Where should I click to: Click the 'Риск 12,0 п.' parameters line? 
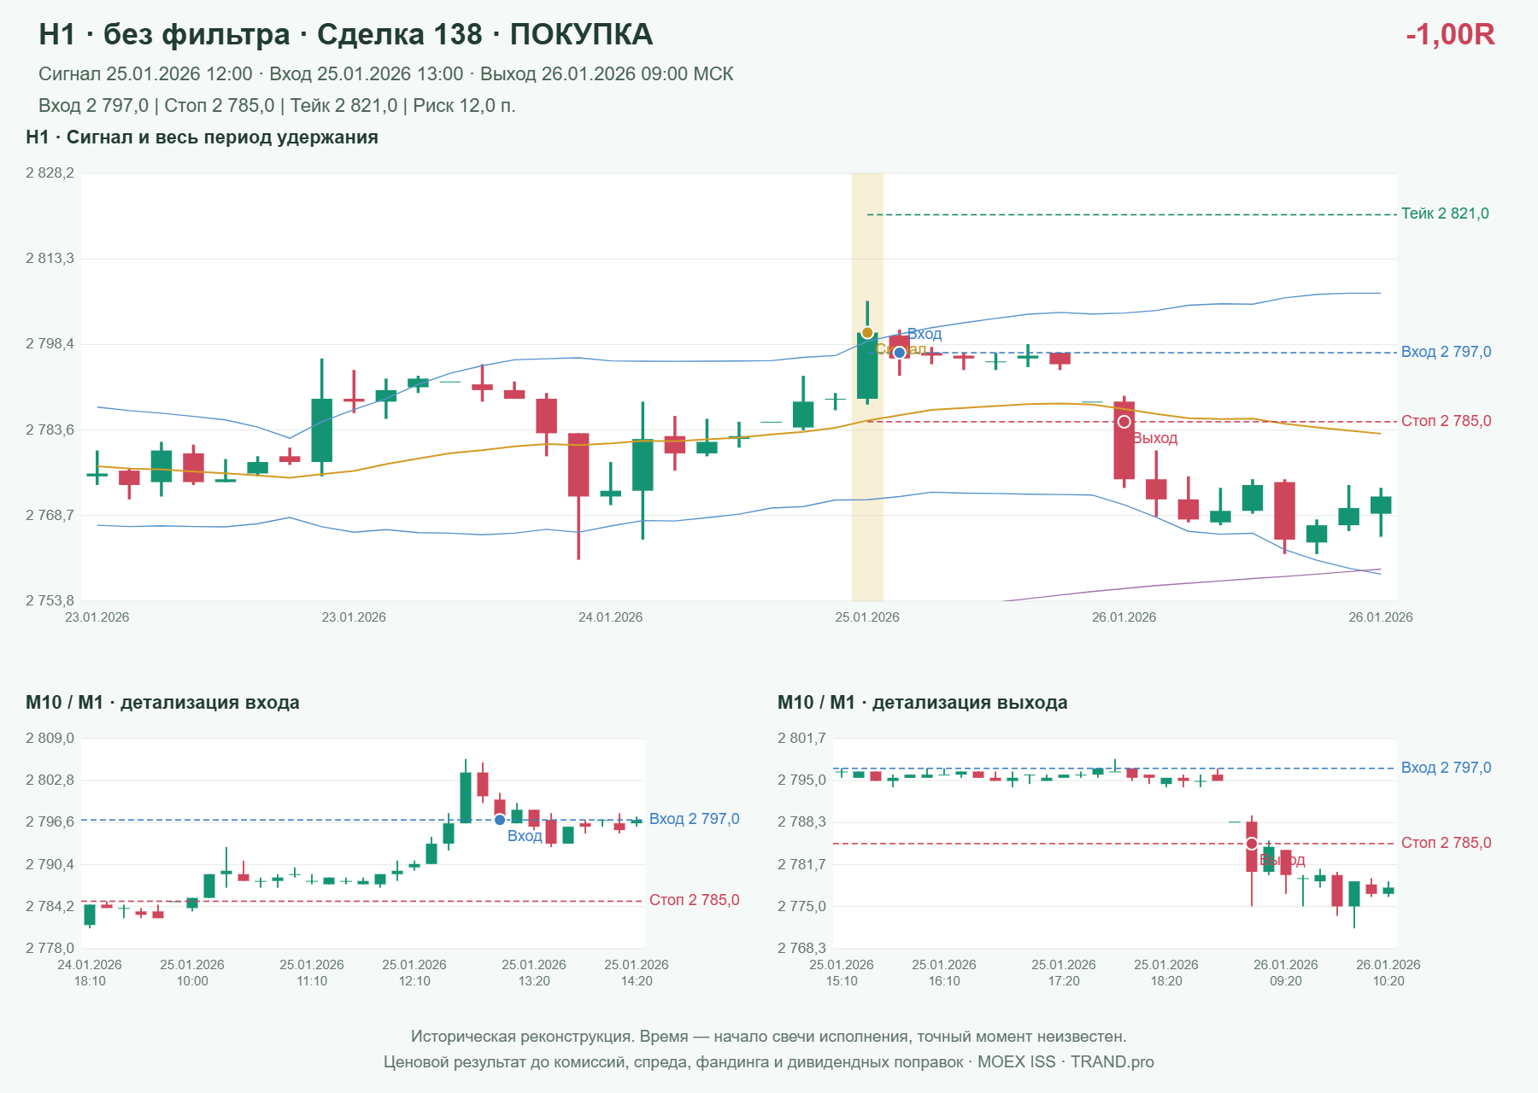(x=277, y=106)
